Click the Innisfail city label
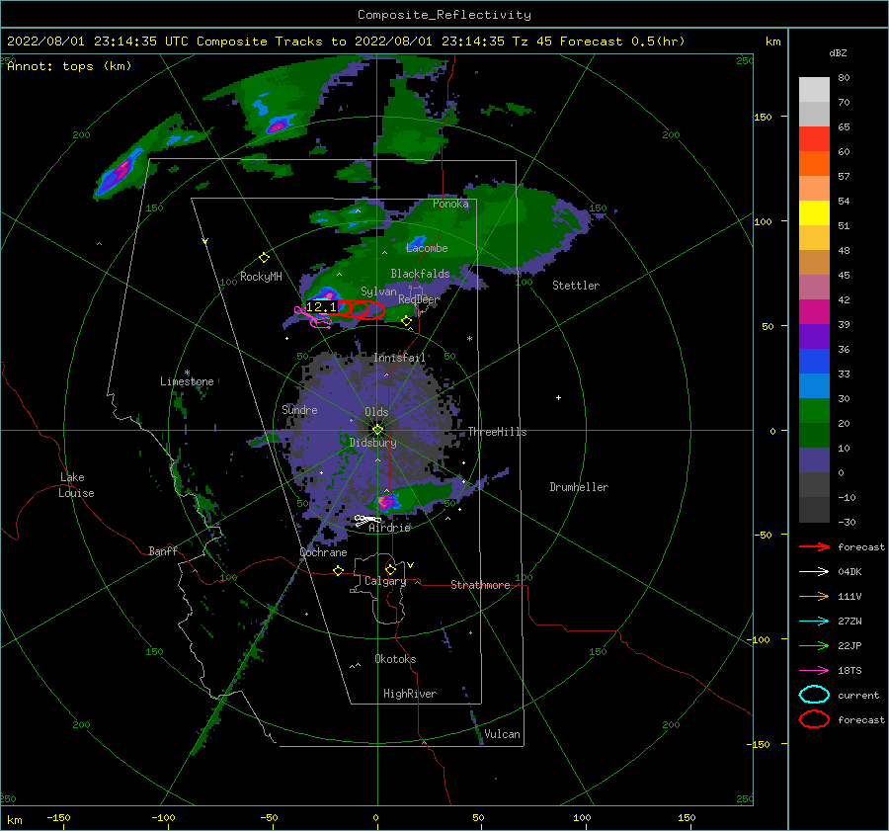Viewport: 889px width, 831px height. click(x=399, y=358)
